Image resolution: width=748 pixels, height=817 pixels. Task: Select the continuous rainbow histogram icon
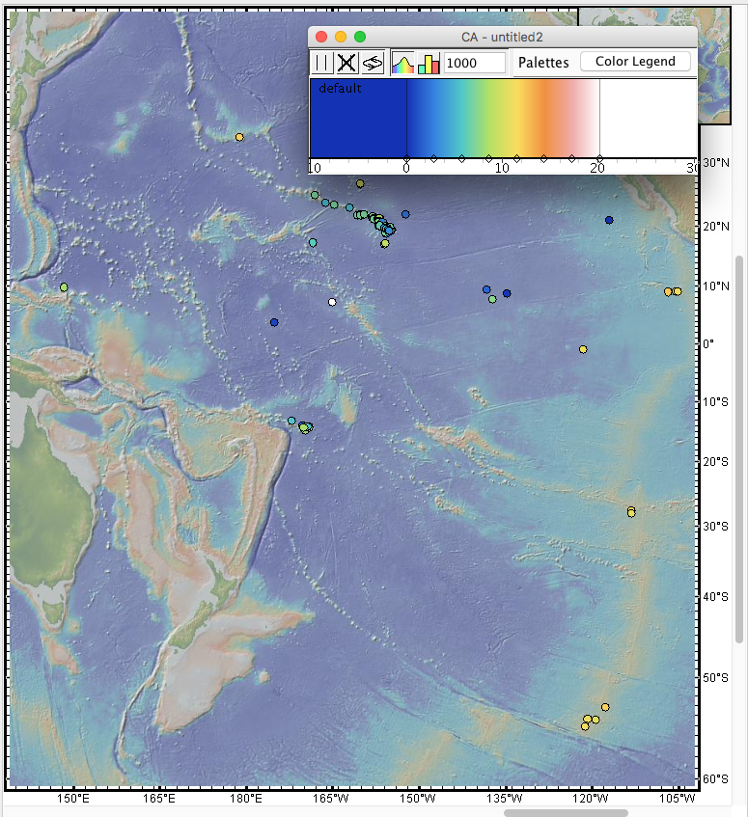[402, 63]
